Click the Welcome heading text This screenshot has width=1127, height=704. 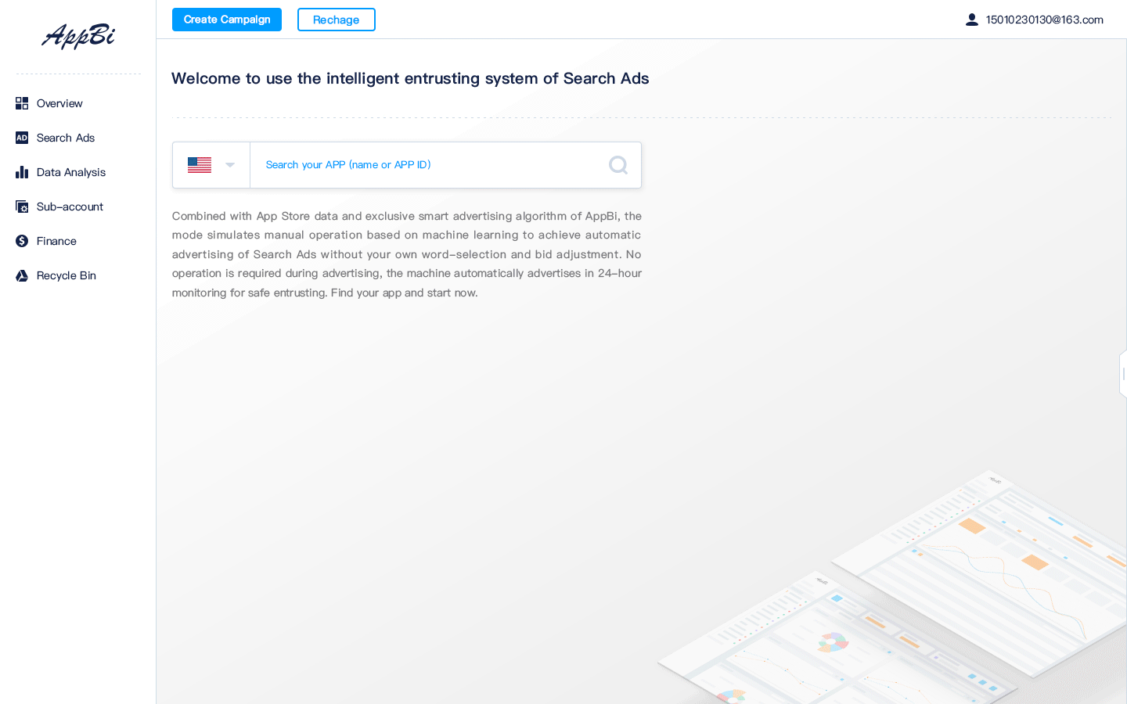410,78
